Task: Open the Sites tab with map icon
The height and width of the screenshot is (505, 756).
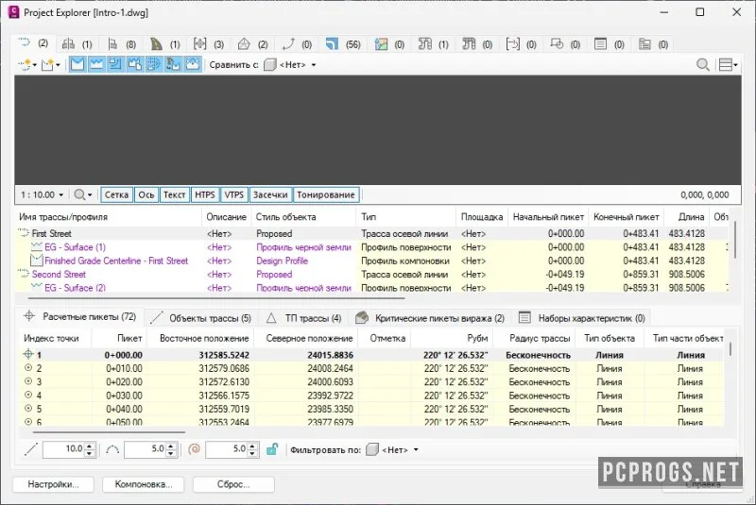Action: point(389,44)
